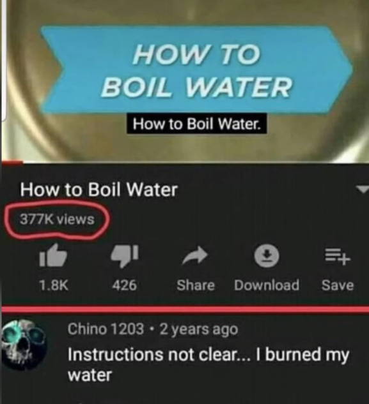Click the comment about burned water
Image resolution: width=369 pixels, height=404 pixels.
(x=208, y=364)
